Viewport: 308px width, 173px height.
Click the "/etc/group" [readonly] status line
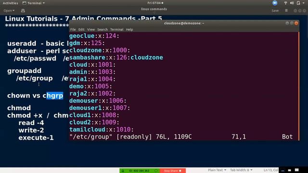click(130, 136)
